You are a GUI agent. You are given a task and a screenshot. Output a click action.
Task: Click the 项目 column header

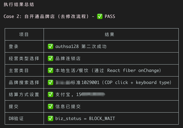(x=24, y=35)
